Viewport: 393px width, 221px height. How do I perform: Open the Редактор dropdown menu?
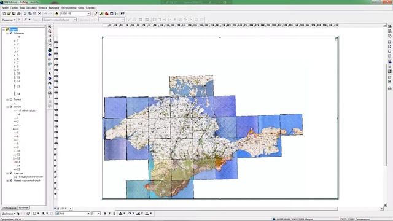tap(9, 20)
